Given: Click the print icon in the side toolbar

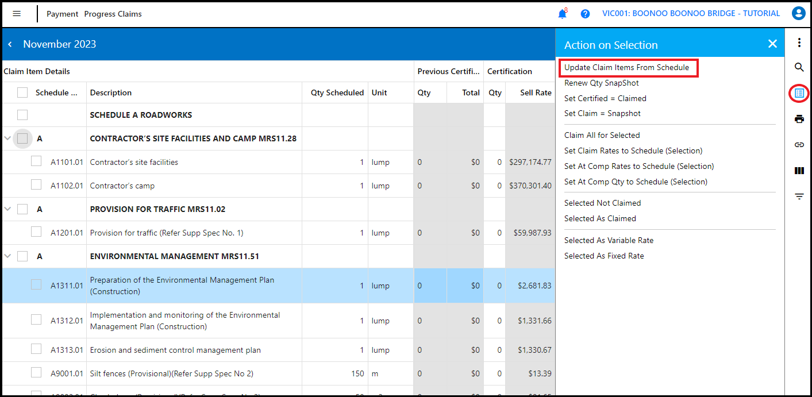Looking at the screenshot, I should [799, 119].
